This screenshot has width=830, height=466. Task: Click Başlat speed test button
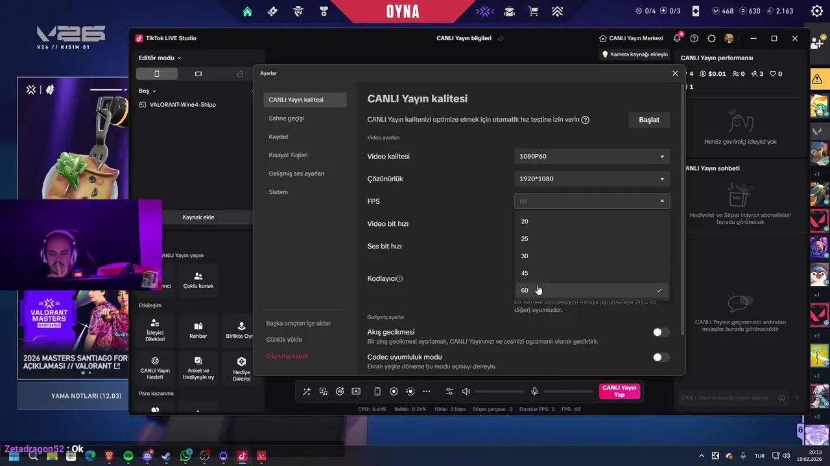[649, 120]
